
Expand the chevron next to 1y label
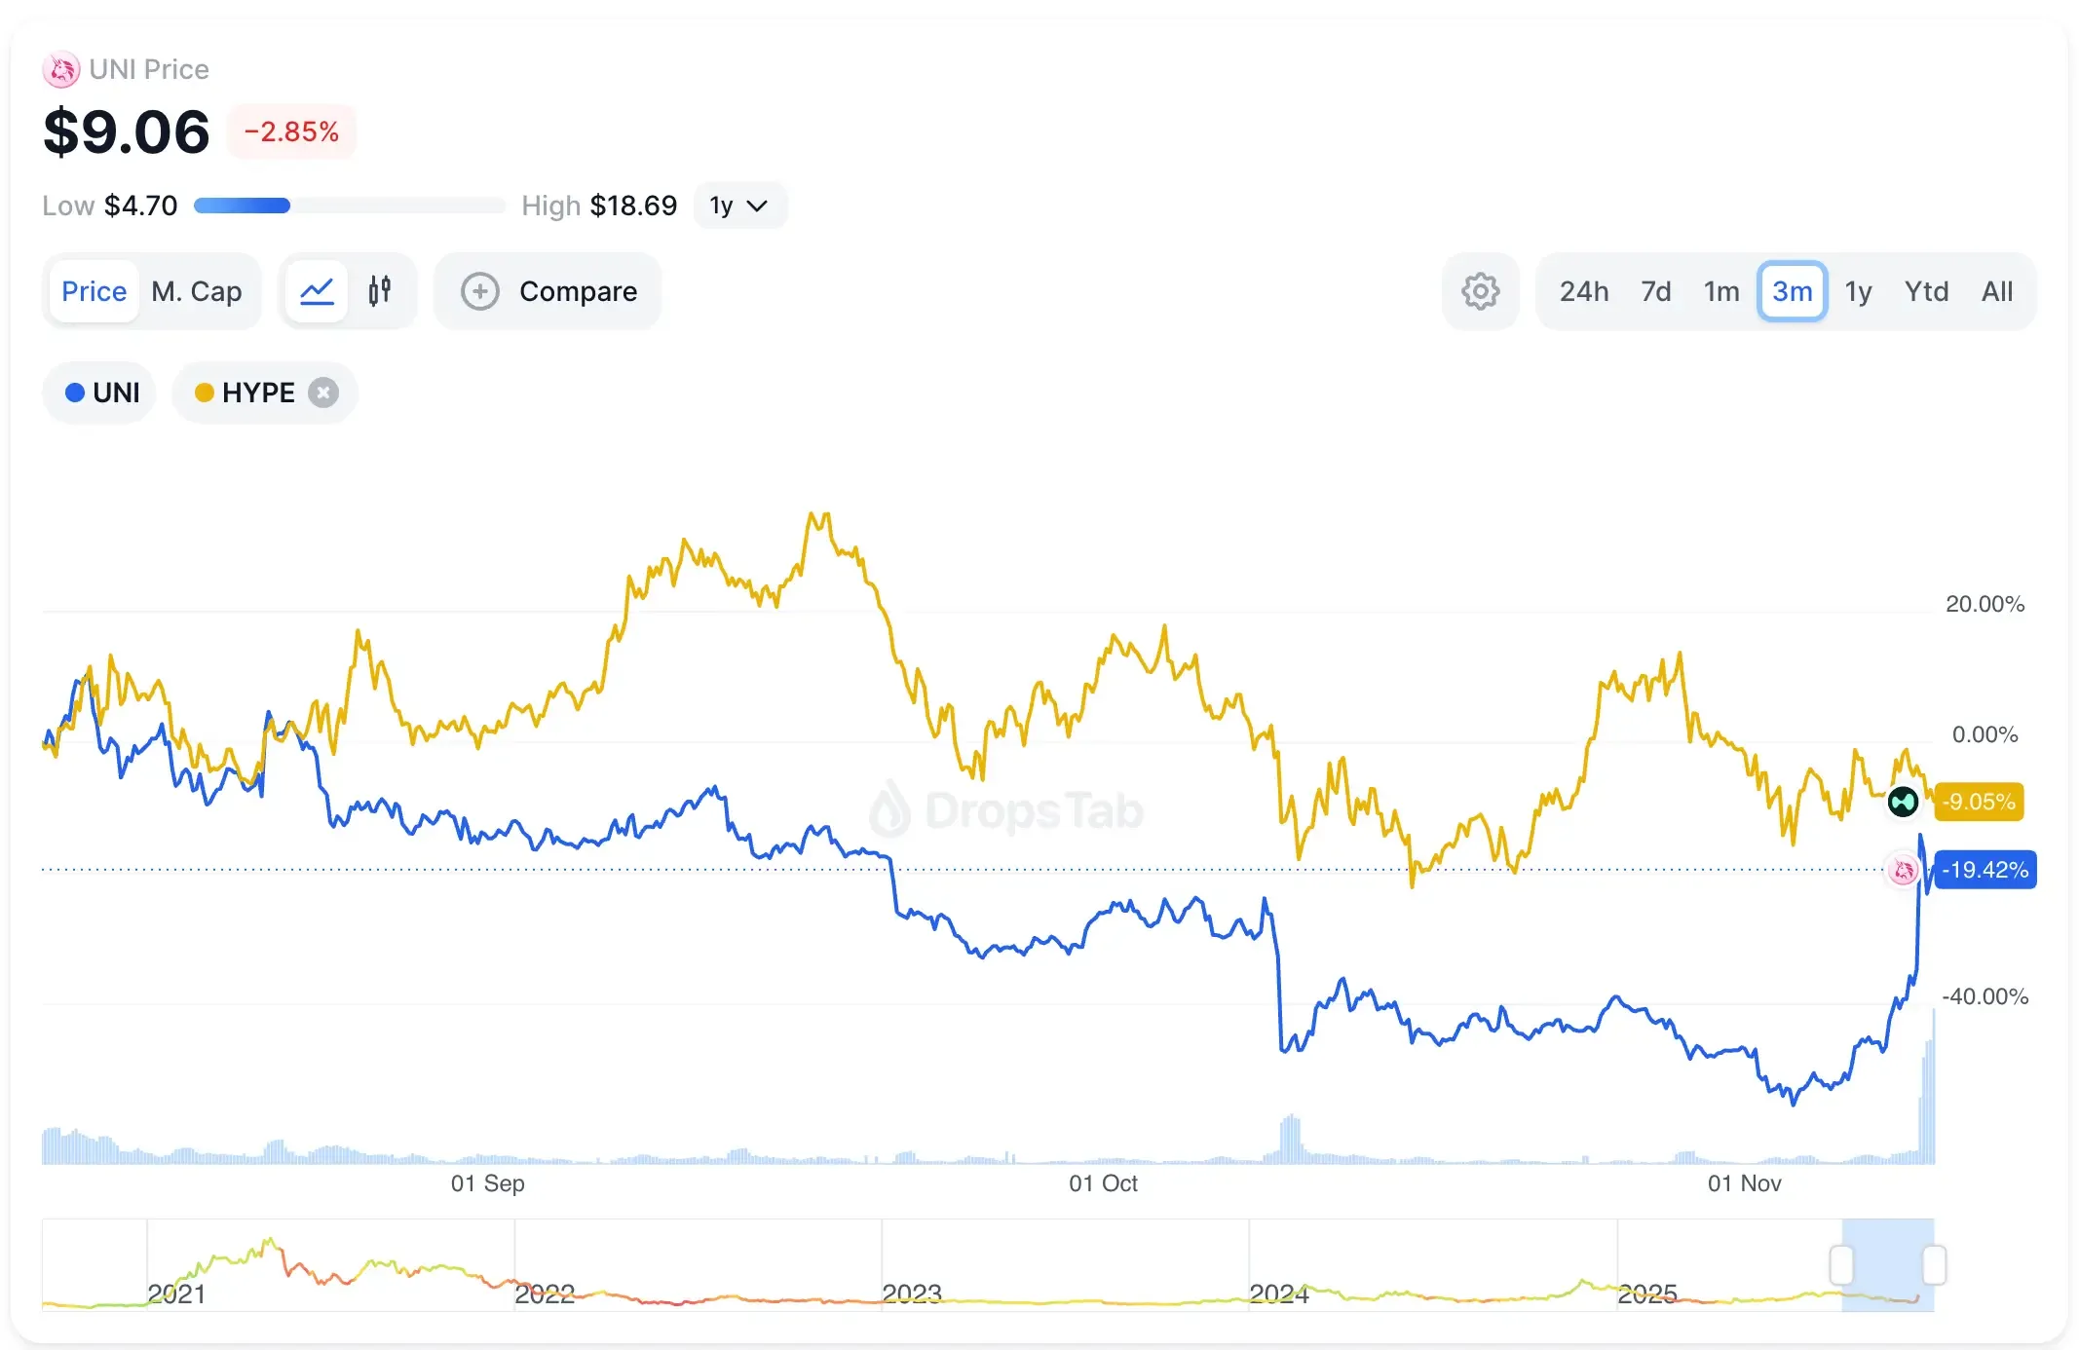(x=758, y=206)
